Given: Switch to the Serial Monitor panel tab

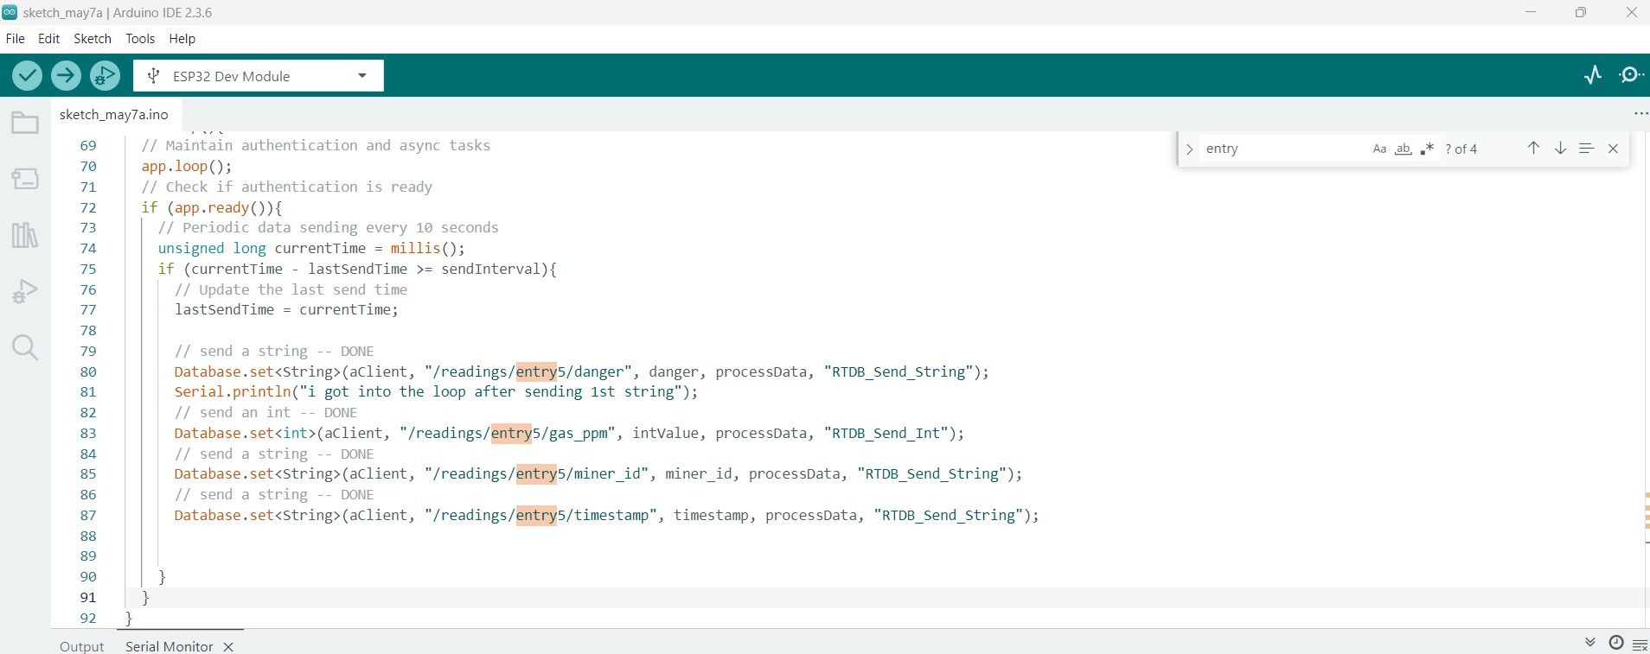Looking at the screenshot, I should pyautogui.click(x=169, y=646).
